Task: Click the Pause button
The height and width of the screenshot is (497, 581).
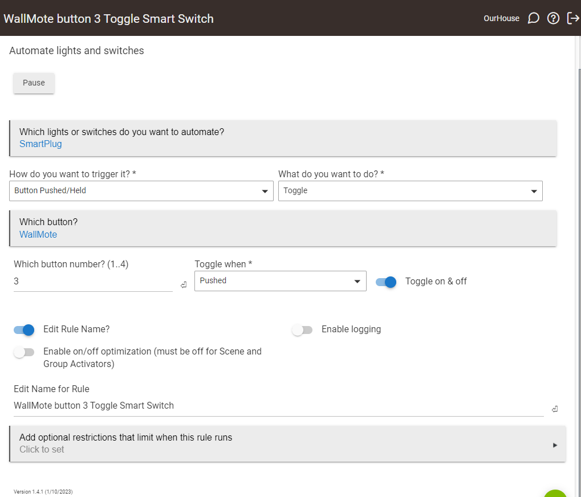Action: tap(34, 83)
